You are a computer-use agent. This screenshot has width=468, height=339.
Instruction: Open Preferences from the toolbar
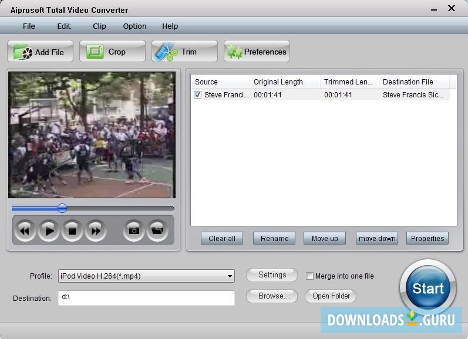coord(257,52)
